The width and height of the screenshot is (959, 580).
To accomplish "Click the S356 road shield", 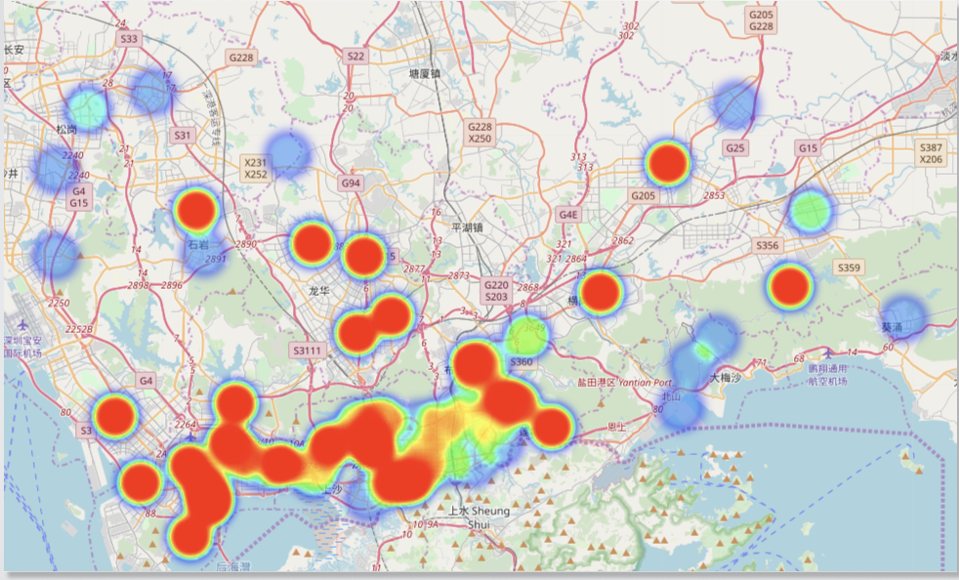I will 767,245.
